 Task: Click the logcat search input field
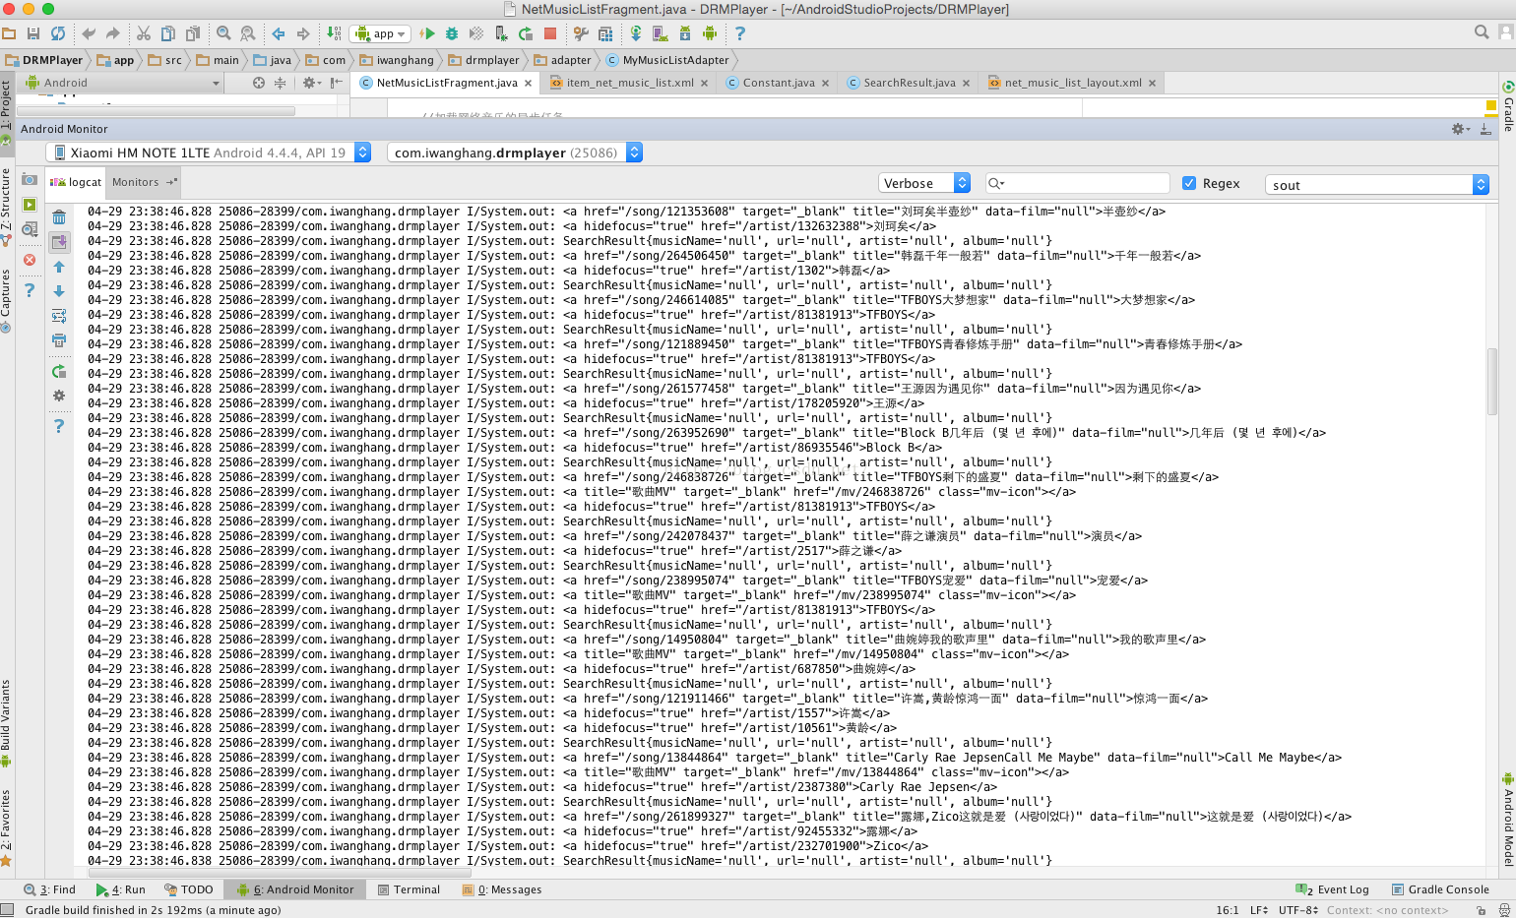1077,183
